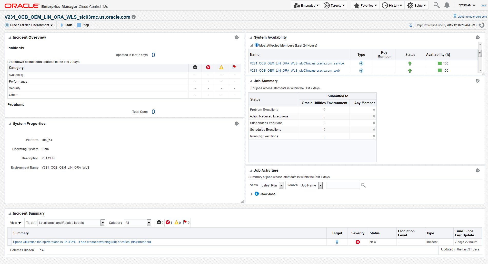Collapse the System Properties panel

tap(10, 124)
